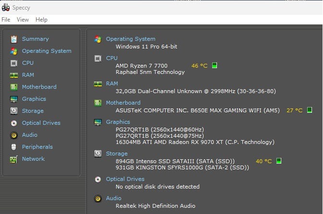
Task: Click the '46 °C' CPU temperature value
Action: tap(199, 66)
